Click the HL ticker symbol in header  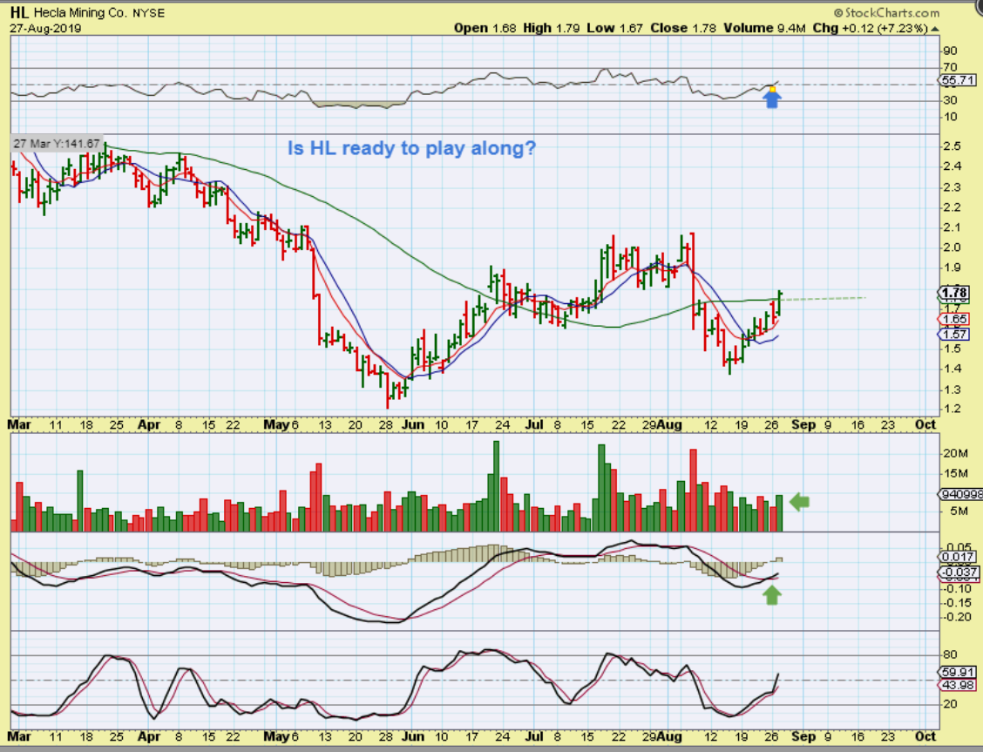tap(19, 12)
